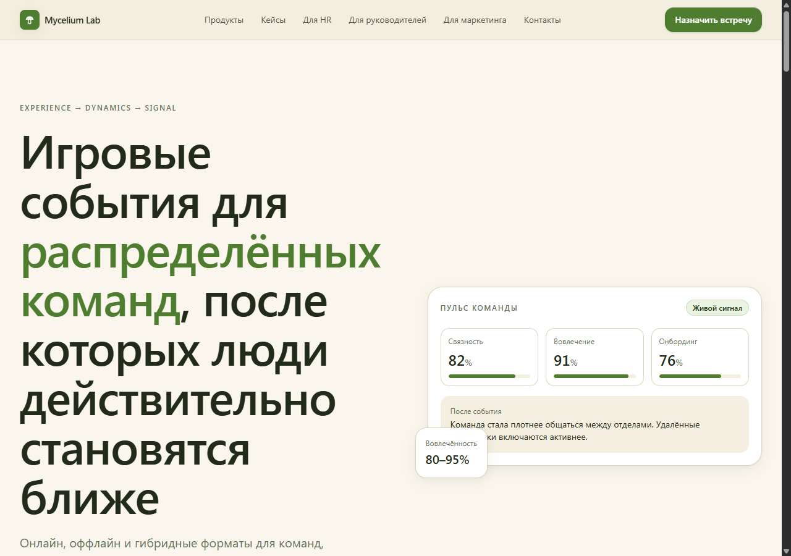
Task: Click the 82% Связность value
Action: [460, 361]
